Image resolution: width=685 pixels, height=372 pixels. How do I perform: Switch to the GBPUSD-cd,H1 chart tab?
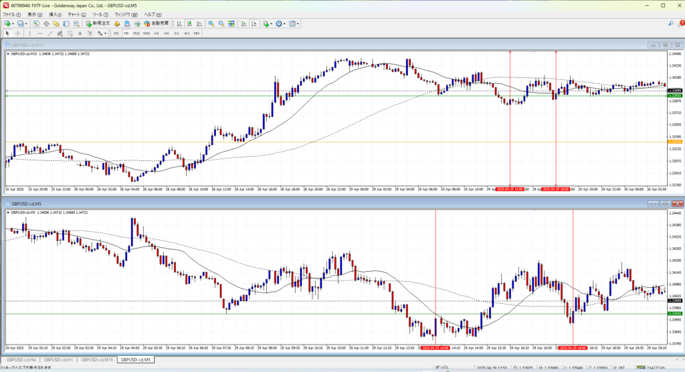[59, 360]
